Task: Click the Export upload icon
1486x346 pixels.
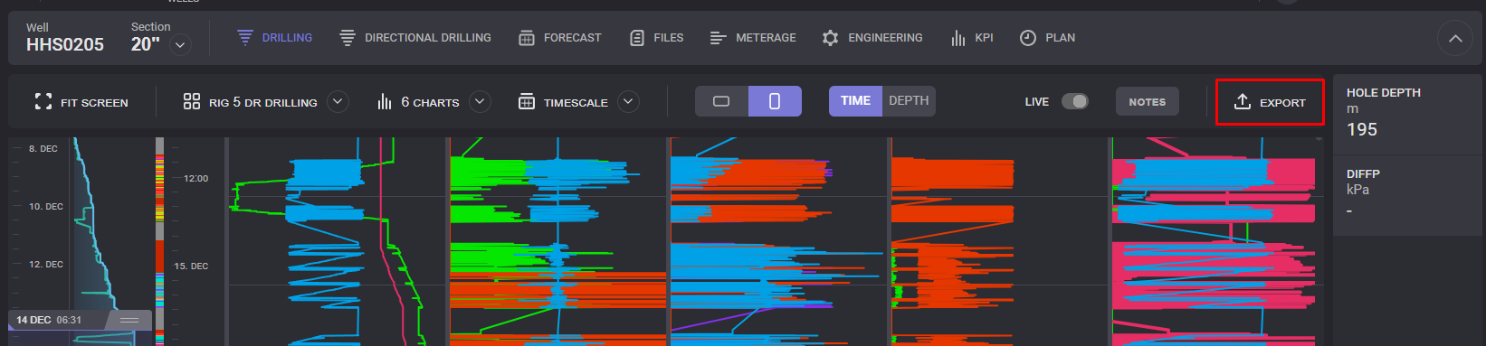Action: pos(1243,102)
